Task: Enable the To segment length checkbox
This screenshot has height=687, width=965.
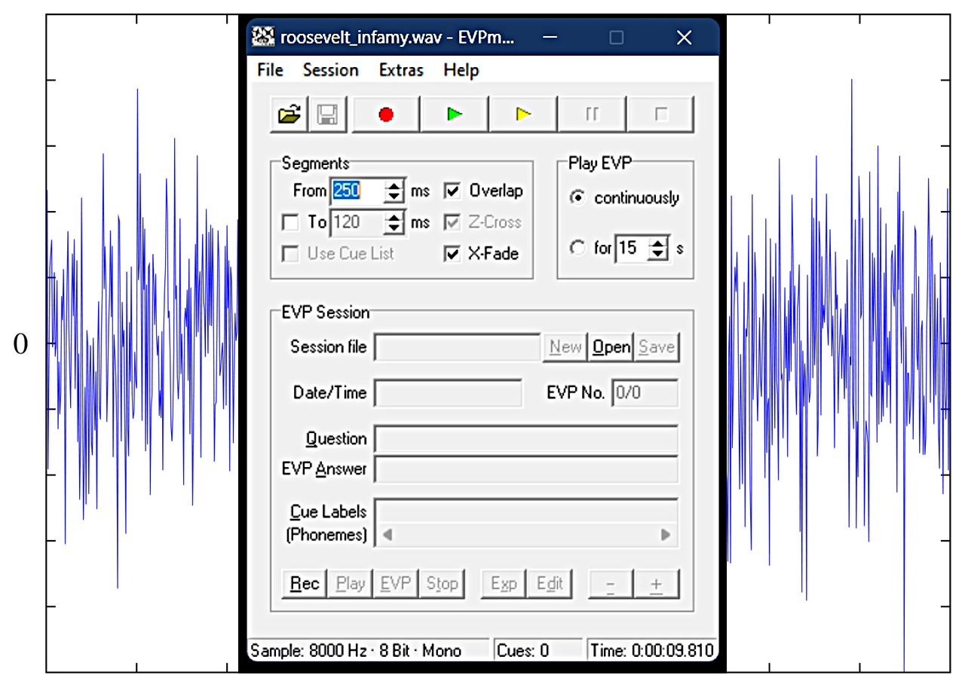Action: 289,222
